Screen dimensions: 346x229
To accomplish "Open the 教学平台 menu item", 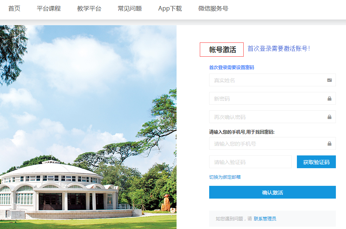I will click(89, 9).
